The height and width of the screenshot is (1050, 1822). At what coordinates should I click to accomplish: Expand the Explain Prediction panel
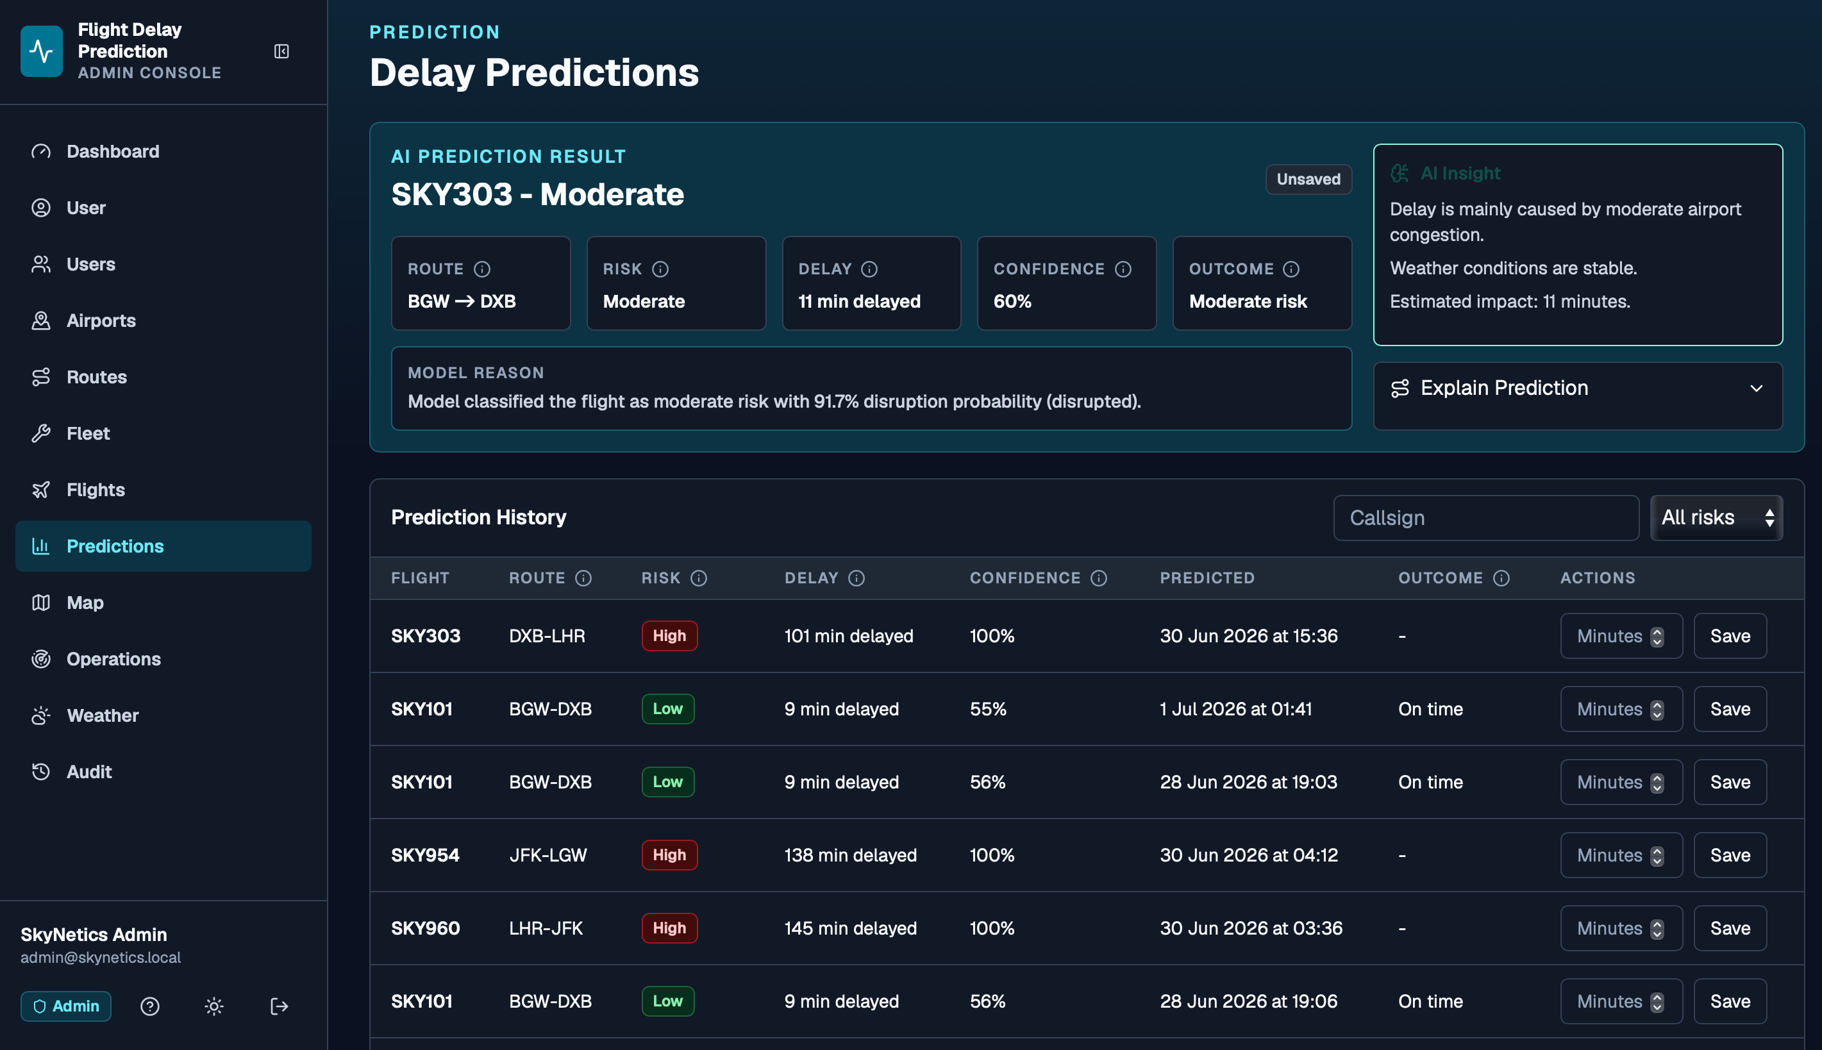(1578, 388)
